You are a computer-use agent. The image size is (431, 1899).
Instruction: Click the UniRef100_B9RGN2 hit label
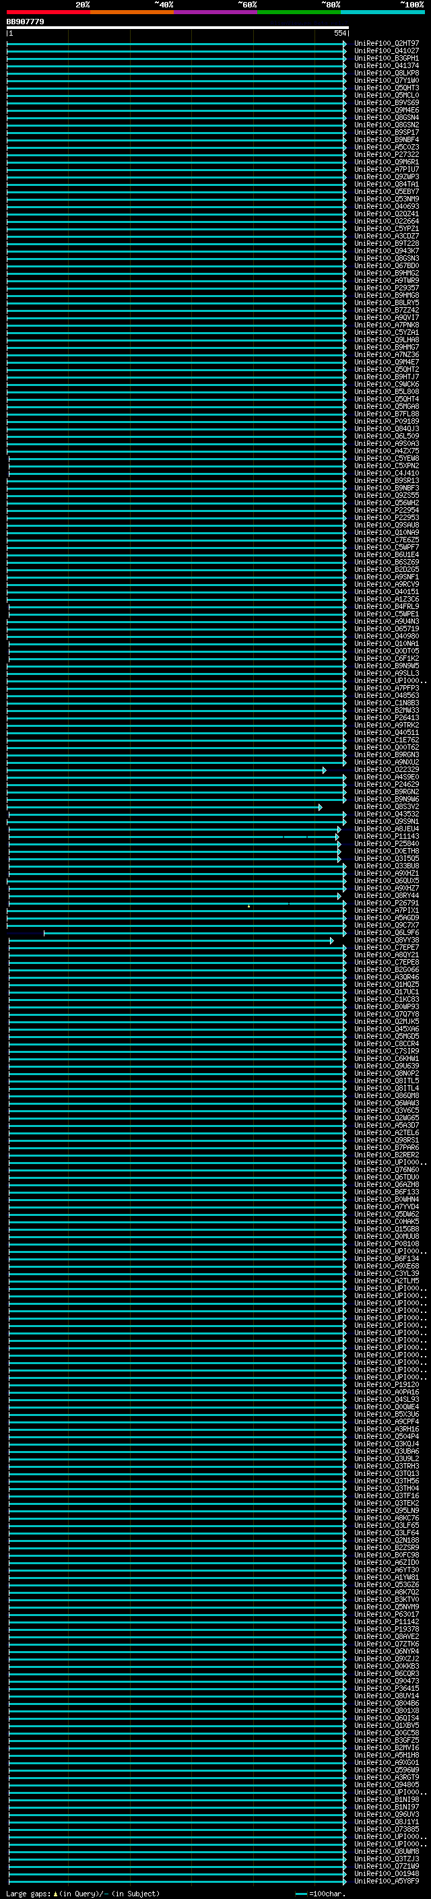pos(387,792)
